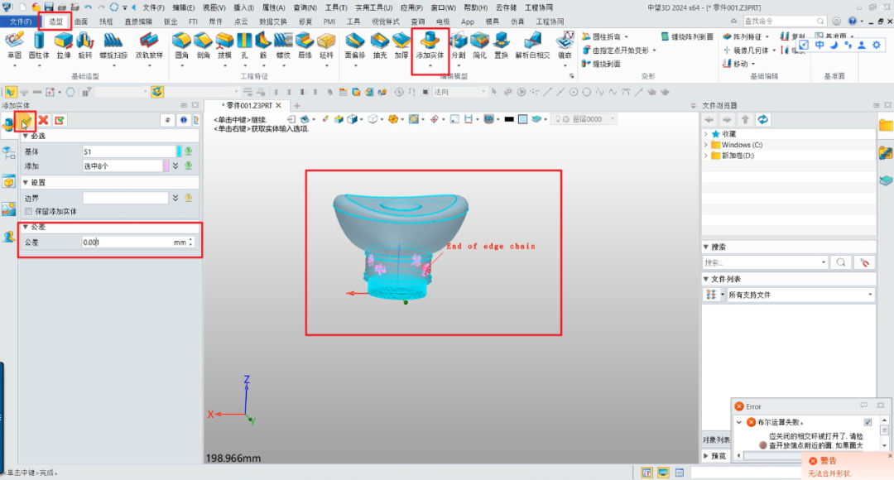Use the 倒角 chamfer tool
Screen dimensions: 894x480
pos(203,46)
